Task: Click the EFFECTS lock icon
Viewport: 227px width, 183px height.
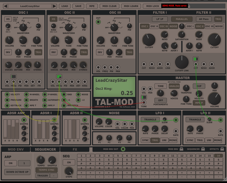Action: [x=222, y=149]
